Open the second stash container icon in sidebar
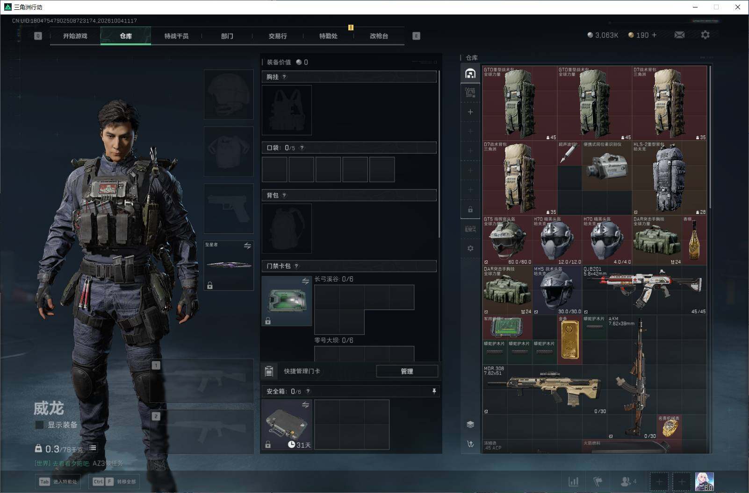The image size is (749, 493). pyautogui.click(x=470, y=92)
